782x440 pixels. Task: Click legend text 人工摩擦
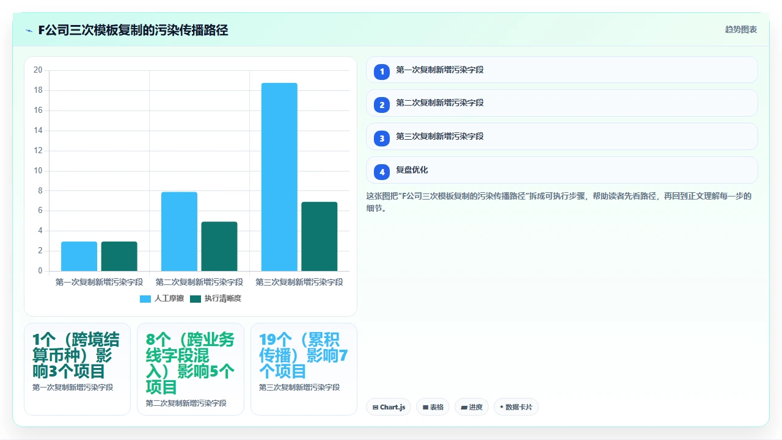[169, 298]
